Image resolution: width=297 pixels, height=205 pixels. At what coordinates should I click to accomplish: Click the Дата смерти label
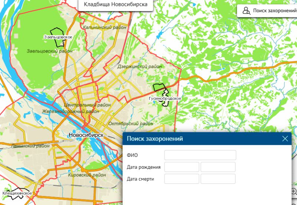pos(140,179)
